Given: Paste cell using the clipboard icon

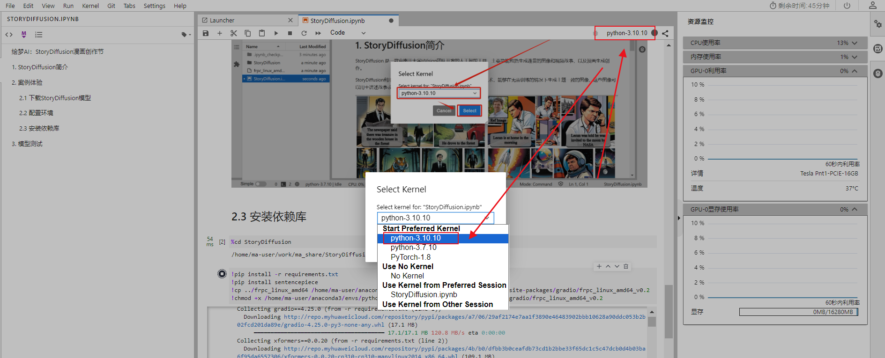Looking at the screenshot, I should 262,33.
